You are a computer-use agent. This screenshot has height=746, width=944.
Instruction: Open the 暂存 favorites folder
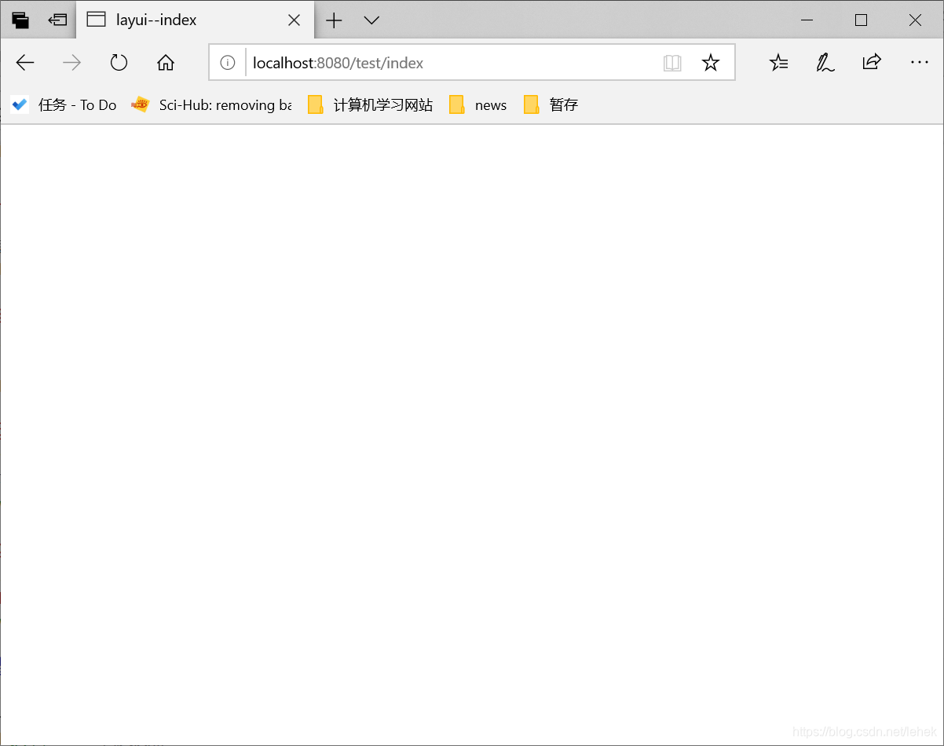[x=551, y=104]
